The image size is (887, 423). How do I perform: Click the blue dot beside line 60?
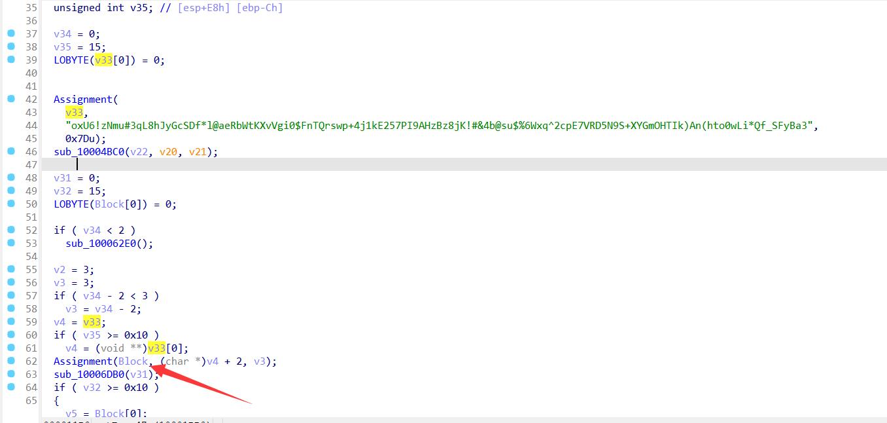tap(11, 335)
